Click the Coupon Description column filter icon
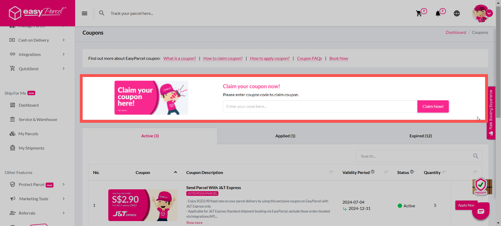Viewport: 501px width, 226px height. (x=331, y=172)
